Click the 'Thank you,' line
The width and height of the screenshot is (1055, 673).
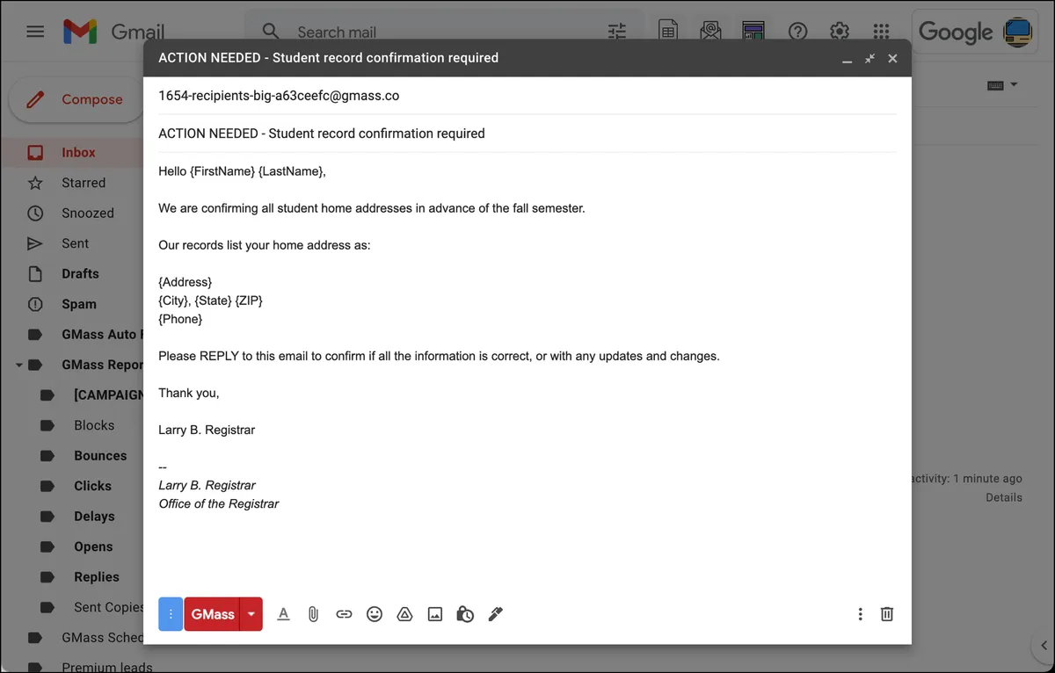pyautogui.click(x=189, y=393)
